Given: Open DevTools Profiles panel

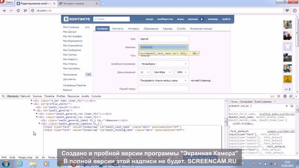Looking at the screenshot, I should click(x=61, y=96).
